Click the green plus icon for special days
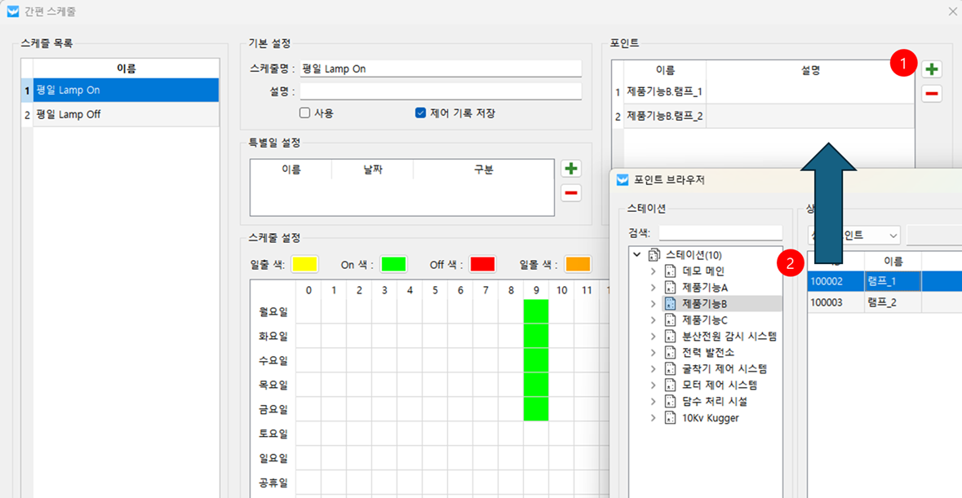The width and height of the screenshot is (962, 498). (x=571, y=169)
